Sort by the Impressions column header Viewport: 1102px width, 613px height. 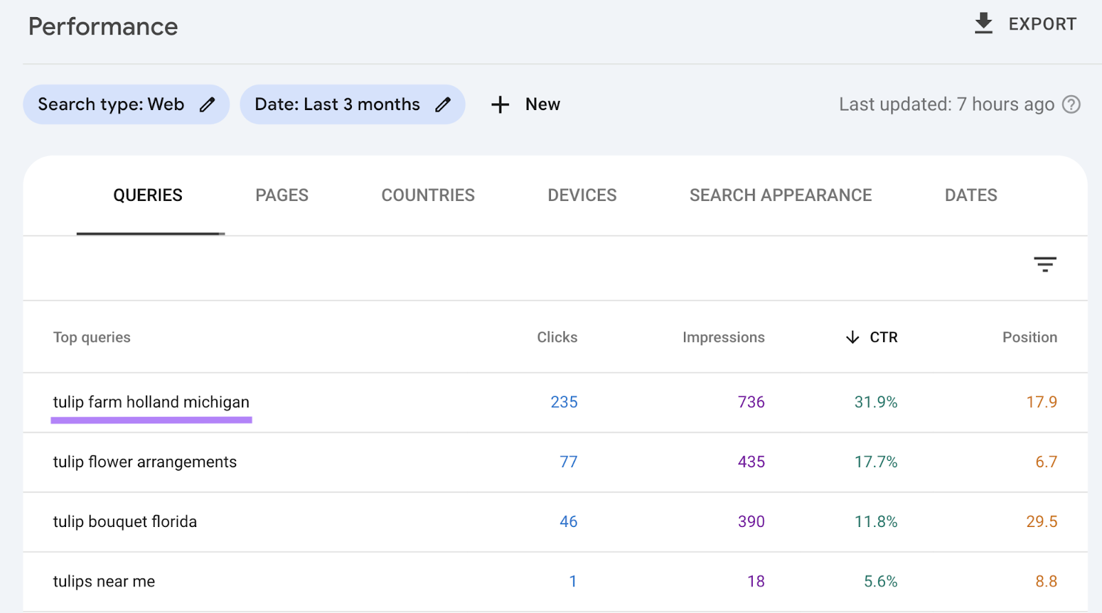click(723, 337)
